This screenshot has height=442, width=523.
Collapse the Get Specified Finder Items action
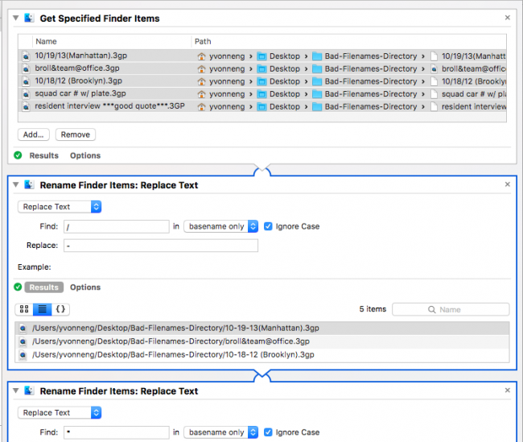pyautogui.click(x=14, y=18)
